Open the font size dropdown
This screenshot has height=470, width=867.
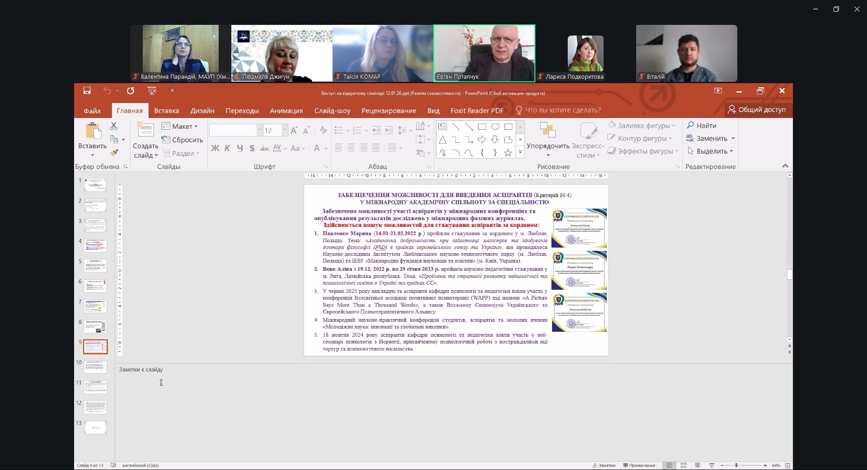click(x=285, y=131)
